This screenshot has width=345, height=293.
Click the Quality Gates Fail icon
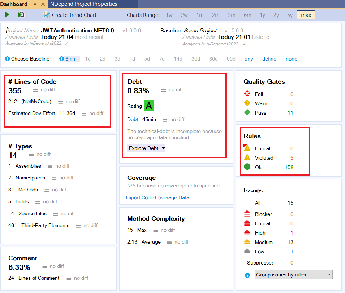247,93
